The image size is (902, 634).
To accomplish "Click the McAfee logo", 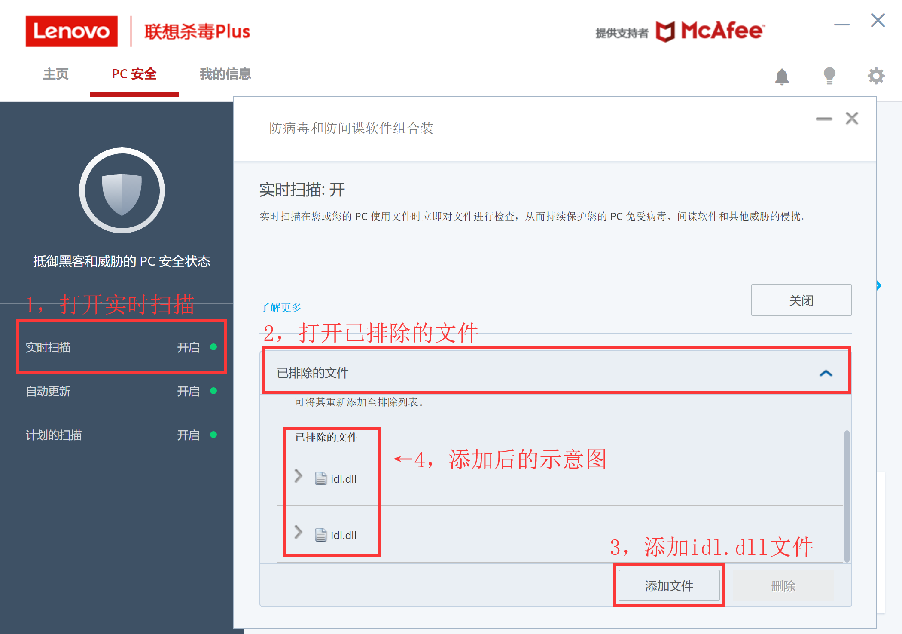I will click(x=709, y=30).
